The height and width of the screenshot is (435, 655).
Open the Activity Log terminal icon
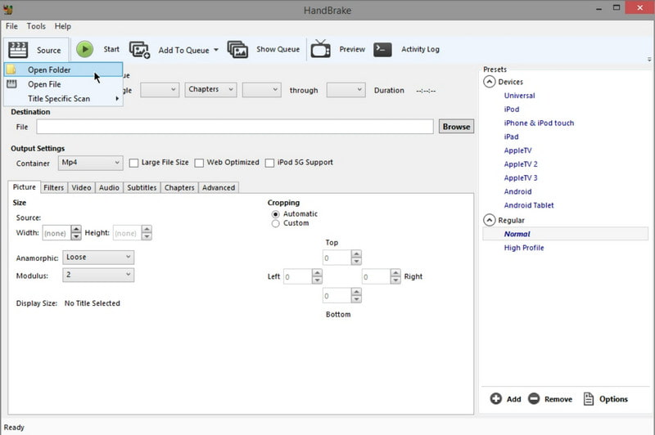click(x=382, y=50)
